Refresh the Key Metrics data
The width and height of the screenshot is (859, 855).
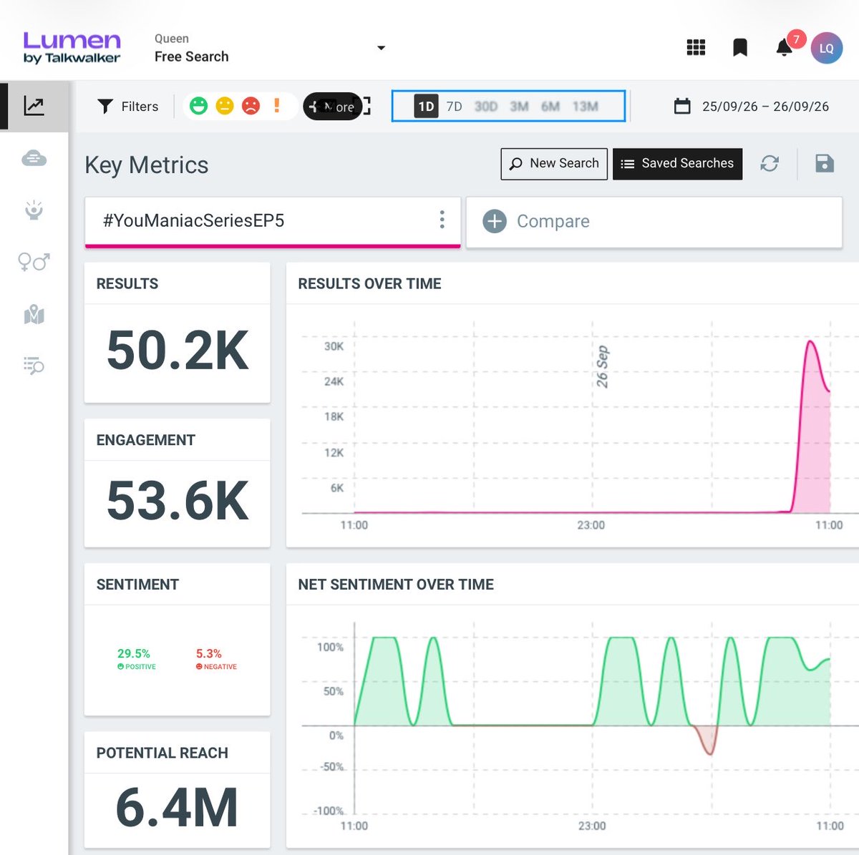pyautogui.click(x=770, y=164)
